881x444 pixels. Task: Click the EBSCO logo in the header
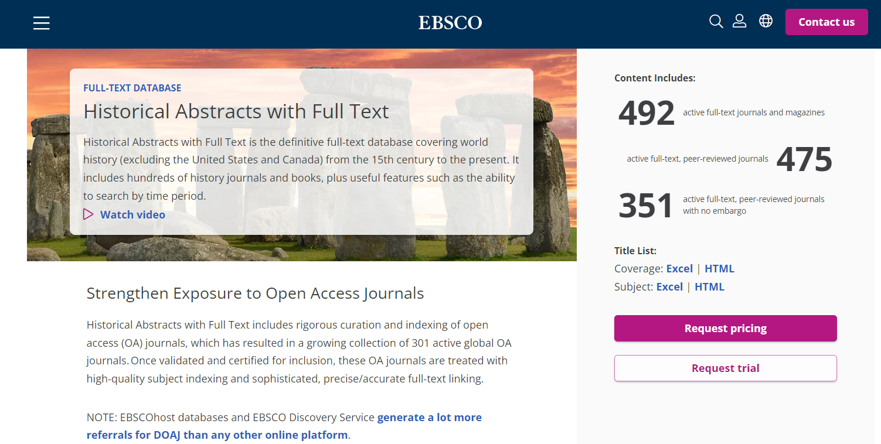[x=450, y=23]
